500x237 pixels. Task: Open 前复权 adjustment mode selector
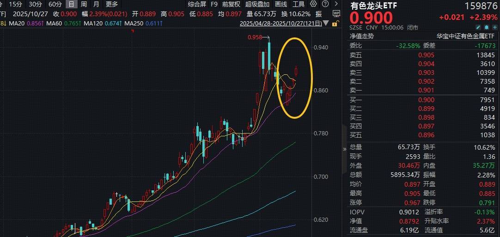click(231, 4)
